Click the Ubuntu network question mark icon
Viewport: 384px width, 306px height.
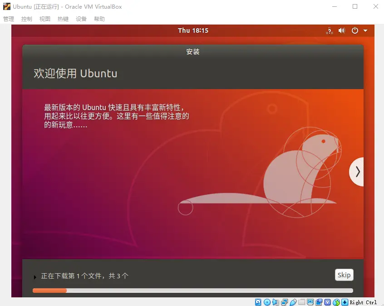coord(330,30)
